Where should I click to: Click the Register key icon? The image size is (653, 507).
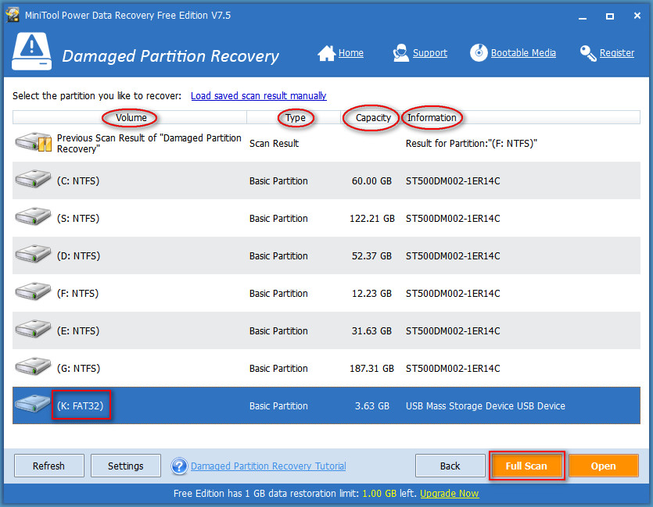(588, 53)
